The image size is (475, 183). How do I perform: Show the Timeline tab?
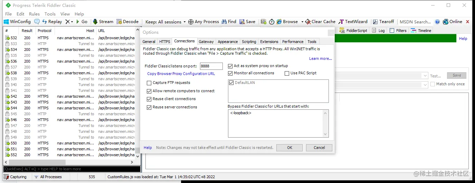click(421, 30)
